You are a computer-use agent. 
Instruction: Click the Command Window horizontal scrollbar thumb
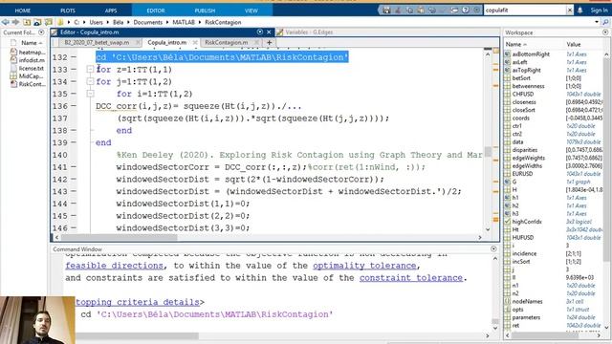point(138,335)
